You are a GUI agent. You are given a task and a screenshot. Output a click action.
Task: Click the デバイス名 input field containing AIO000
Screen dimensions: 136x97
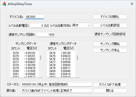(34, 17)
